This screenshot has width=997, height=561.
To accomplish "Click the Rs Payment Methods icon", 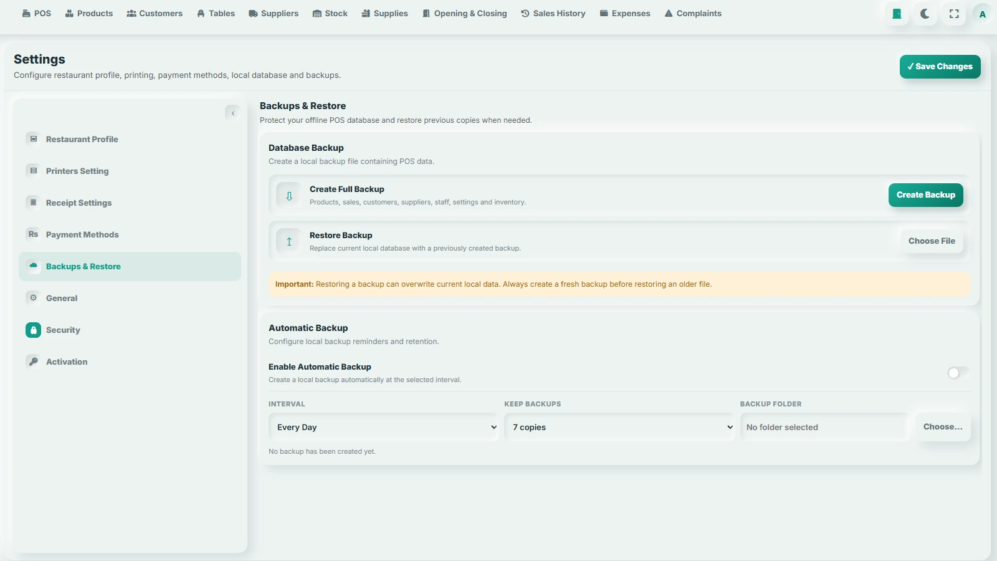I will point(34,234).
